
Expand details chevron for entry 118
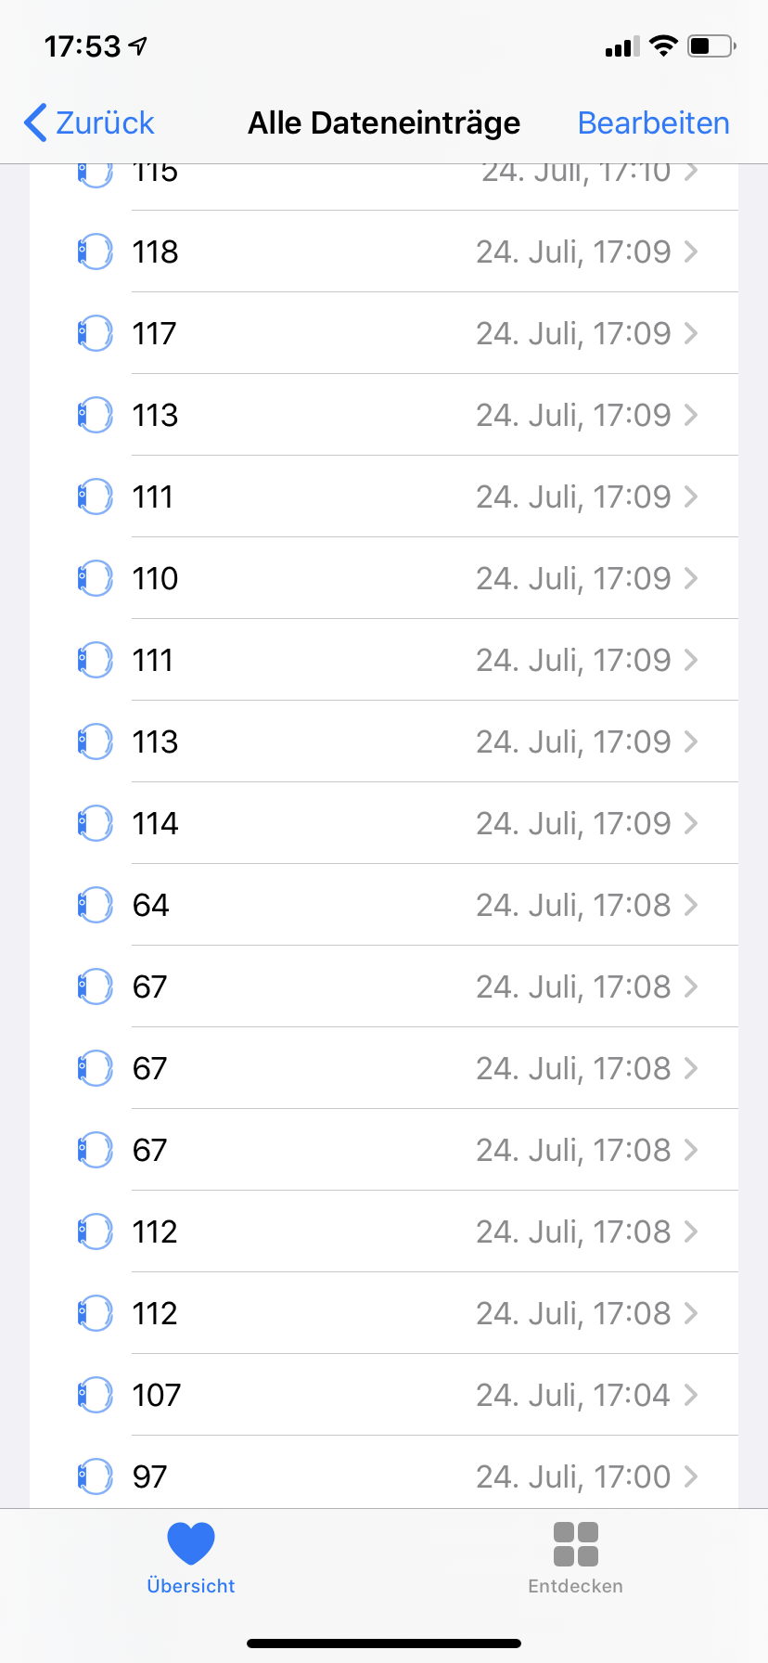pyautogui.click(x=691, y=251)
